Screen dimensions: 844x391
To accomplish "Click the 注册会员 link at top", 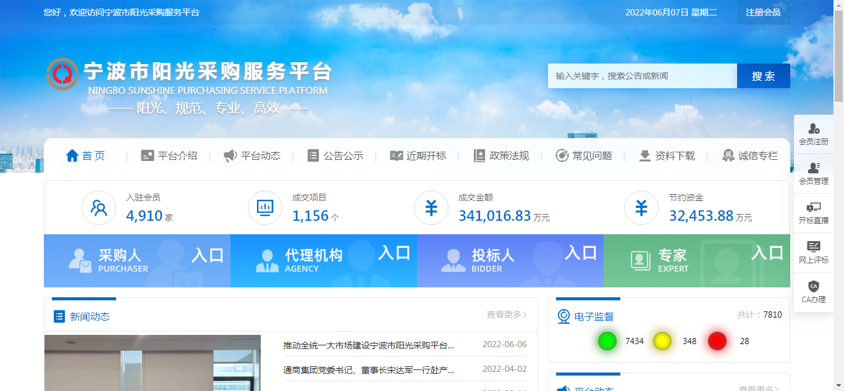I will [x=763, y=12].
